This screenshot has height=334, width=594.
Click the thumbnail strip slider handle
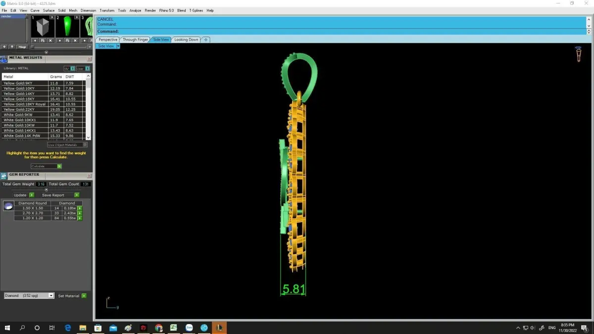coord(32,47)
